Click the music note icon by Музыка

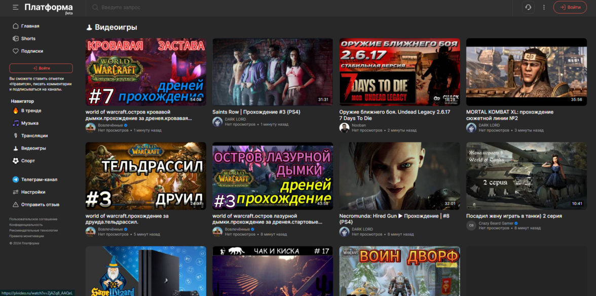click(x=16, y=124)
